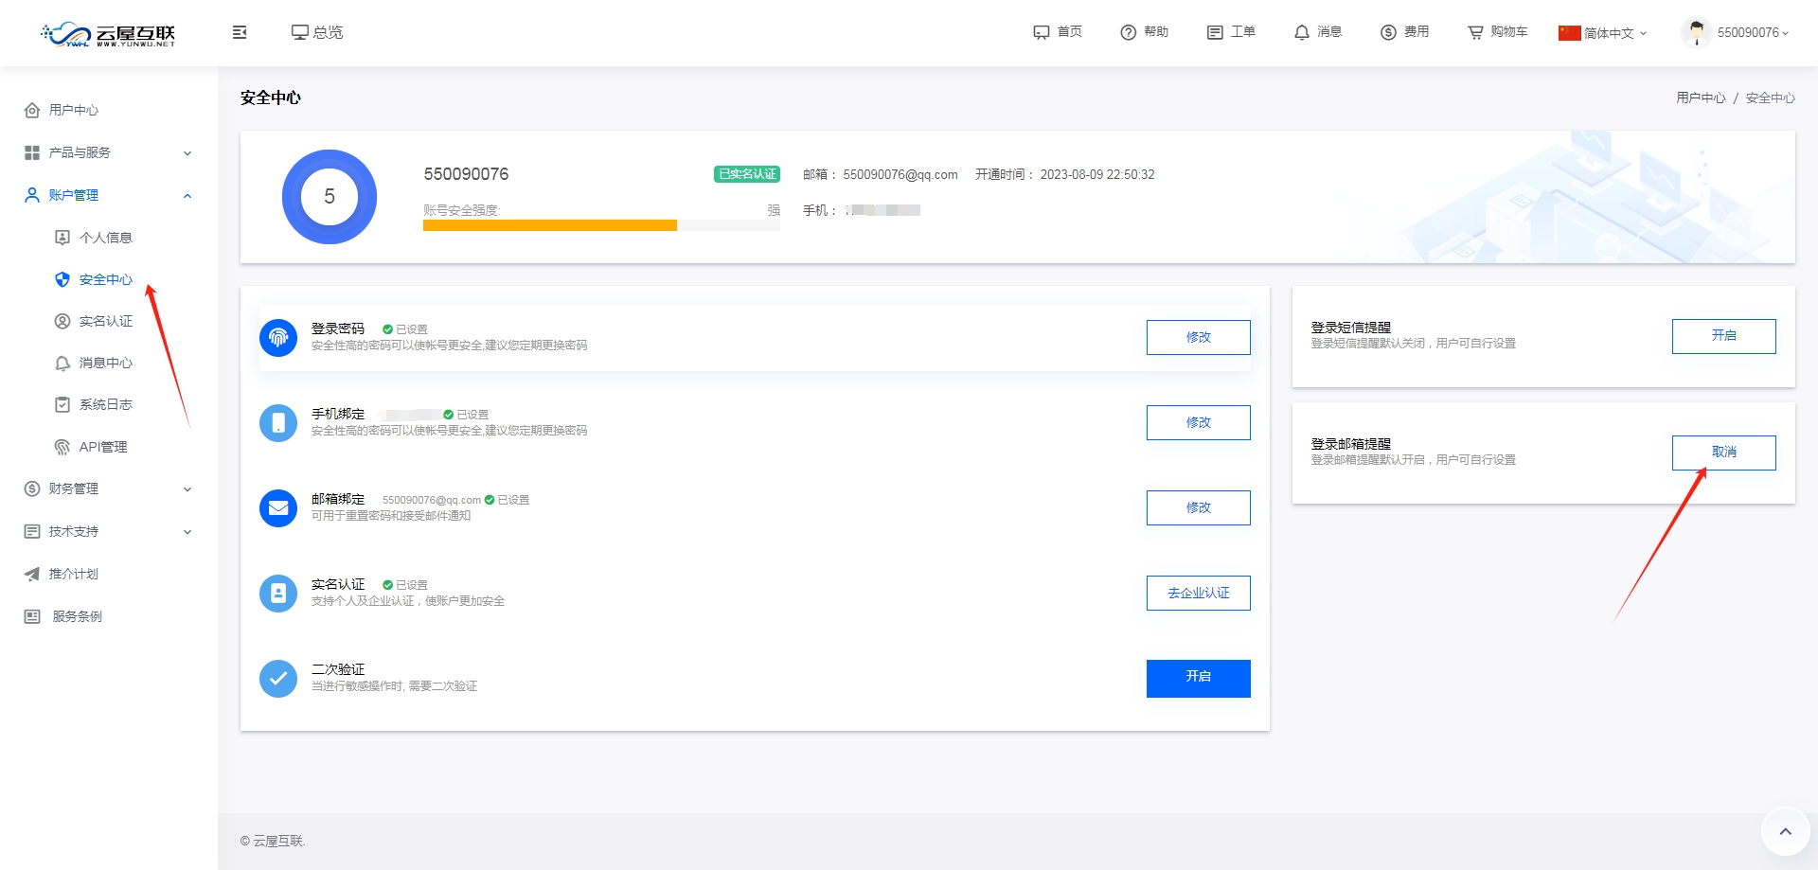Open the user account 550090076 dropdown
Image resolution: width=1818 pixels, height=870 pixels.
tap(1752, 32)
